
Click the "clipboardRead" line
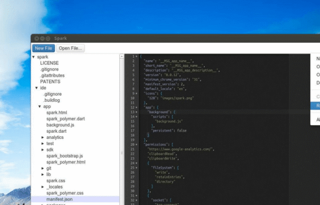[162, 154]
